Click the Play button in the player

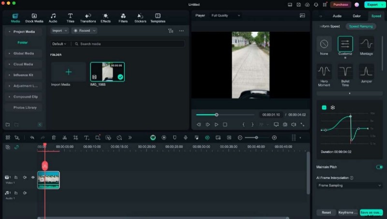(216, 124)
